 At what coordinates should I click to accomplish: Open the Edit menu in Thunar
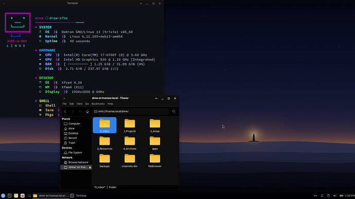[x=72, y=104]
